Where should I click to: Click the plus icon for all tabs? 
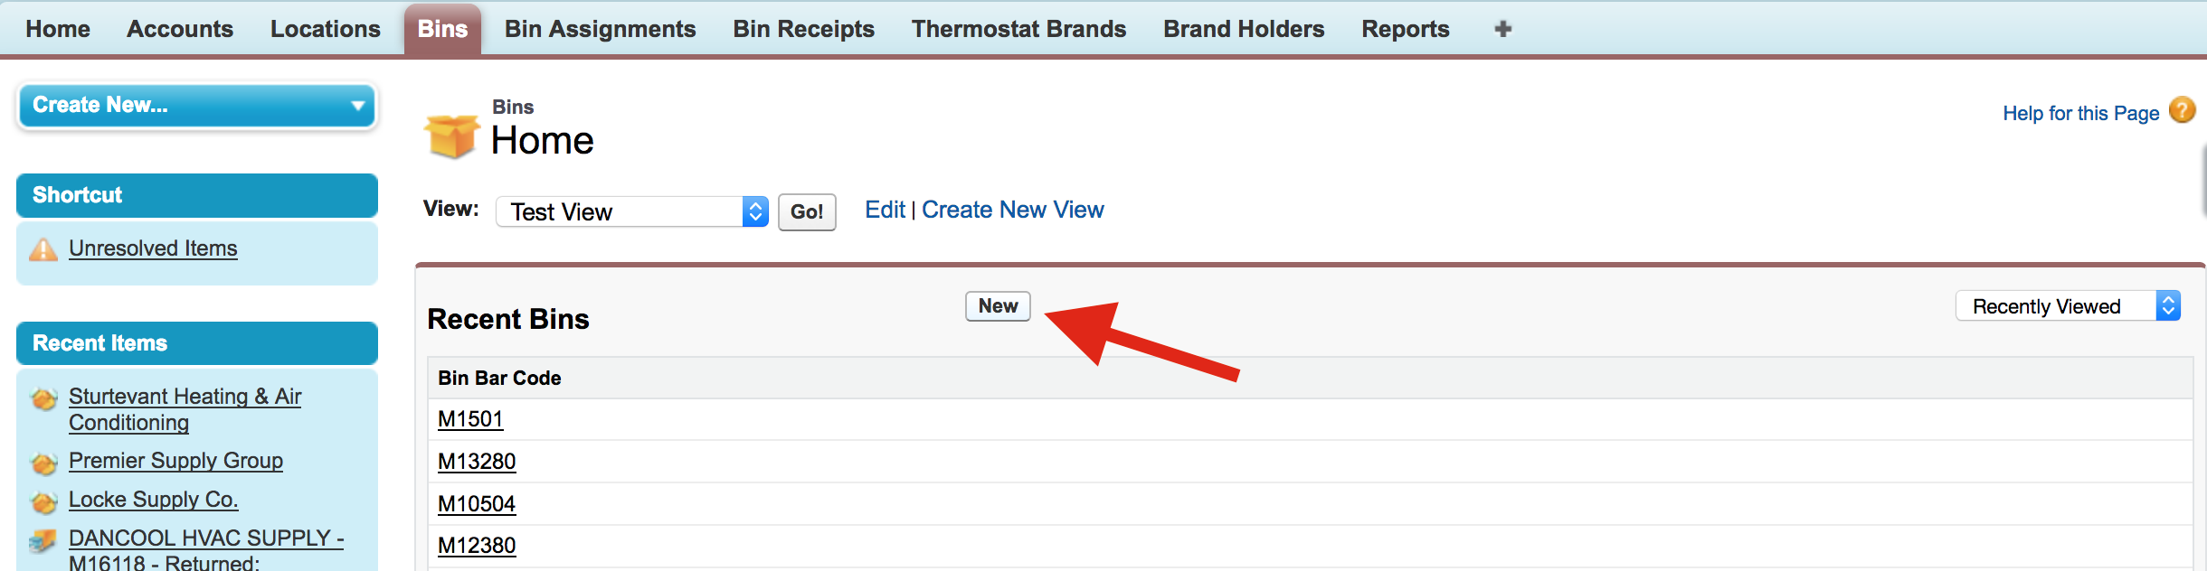coord(1502,29)
